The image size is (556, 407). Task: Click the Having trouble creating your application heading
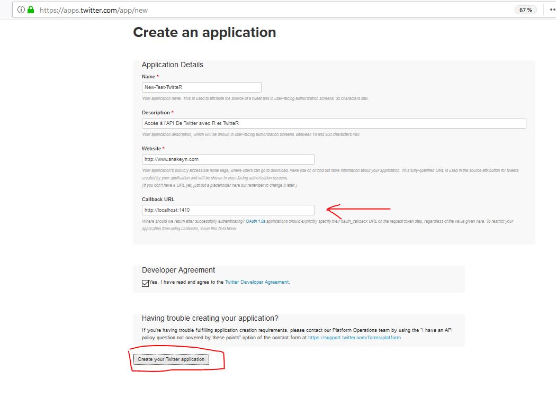210,318
